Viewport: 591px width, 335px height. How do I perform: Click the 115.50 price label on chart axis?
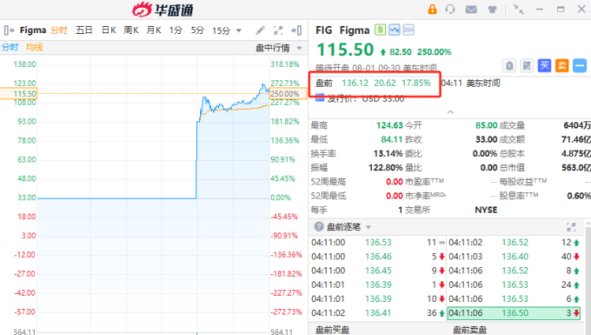pyautogui.click(x=18, y=94)
